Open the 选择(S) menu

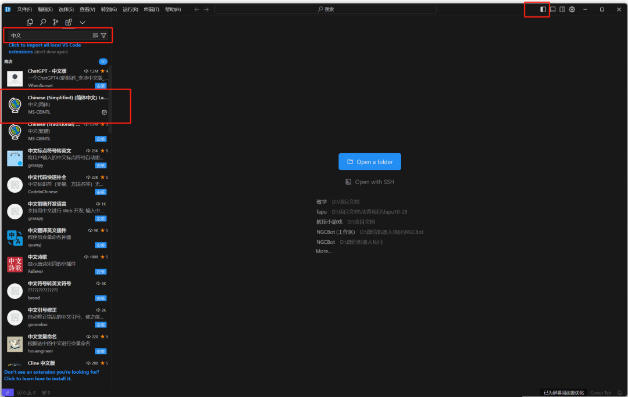coord(66,9)
